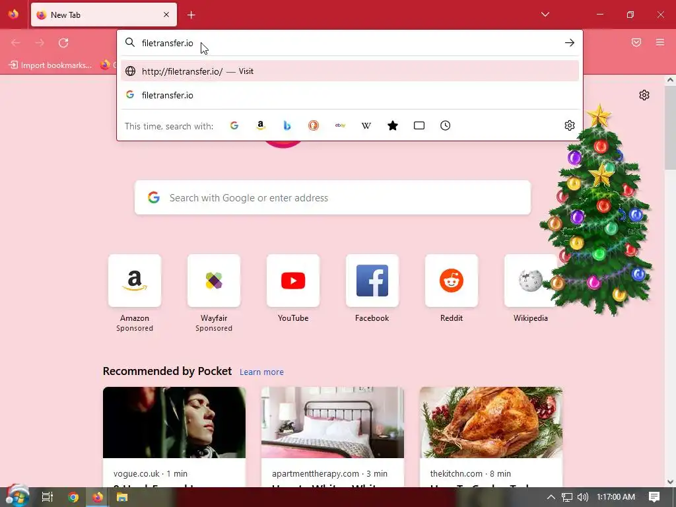This screenshot has height=507, width=676.
Task: Search with Wikipedia from the one-off row
Action: coord(366,125)
